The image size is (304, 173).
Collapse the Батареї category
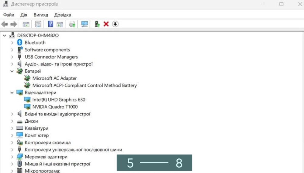[x=12, y=71]
